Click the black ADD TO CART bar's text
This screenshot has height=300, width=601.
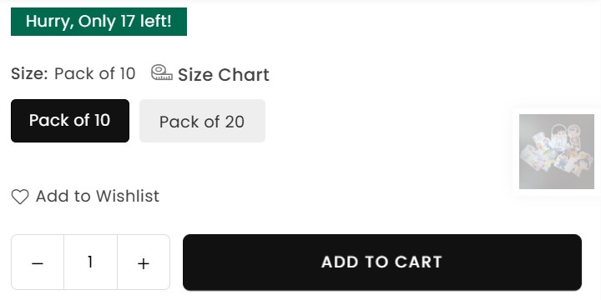381,262
